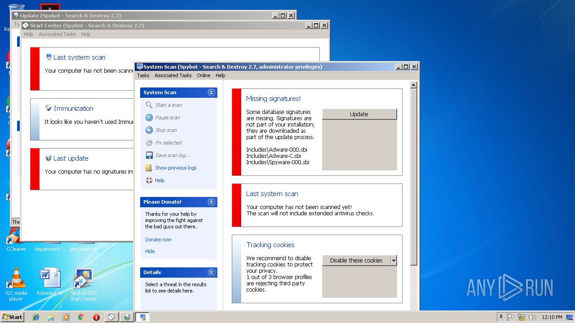Open itdisease.rtf document on desktop
This screenshot has width=575, height=323.
[50, 282]
